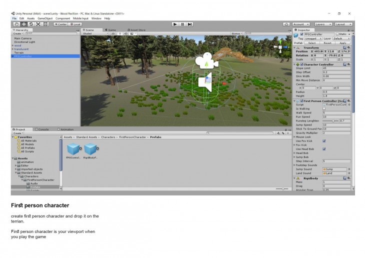Screen dimensions: 365x258
Task: Select the Hand tool in toolbar
Action: pyautogui.click(x=16, y=24)
